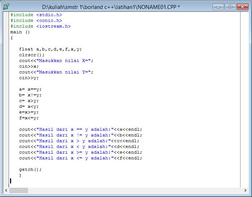This screenshot has height=197, width=252.
Task: Close the NONAME01.CPP editor window
Action: coord(243,7)
